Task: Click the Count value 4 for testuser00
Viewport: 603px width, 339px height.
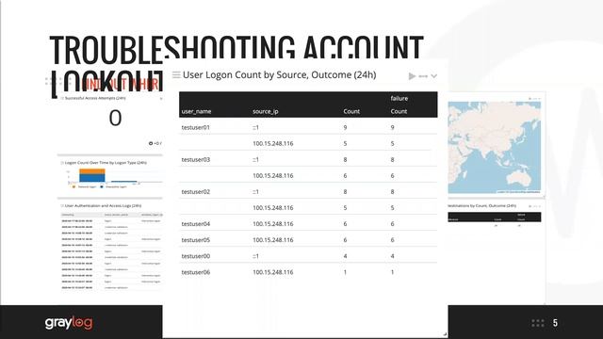Action: (x=346, y=256)
